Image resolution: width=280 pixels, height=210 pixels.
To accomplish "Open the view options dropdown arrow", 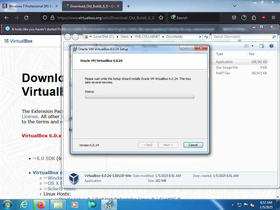I will tap(252, 46).
